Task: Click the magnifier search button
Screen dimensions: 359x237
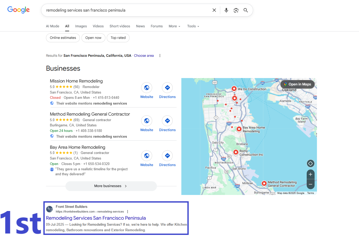Action: coord(246,10)
